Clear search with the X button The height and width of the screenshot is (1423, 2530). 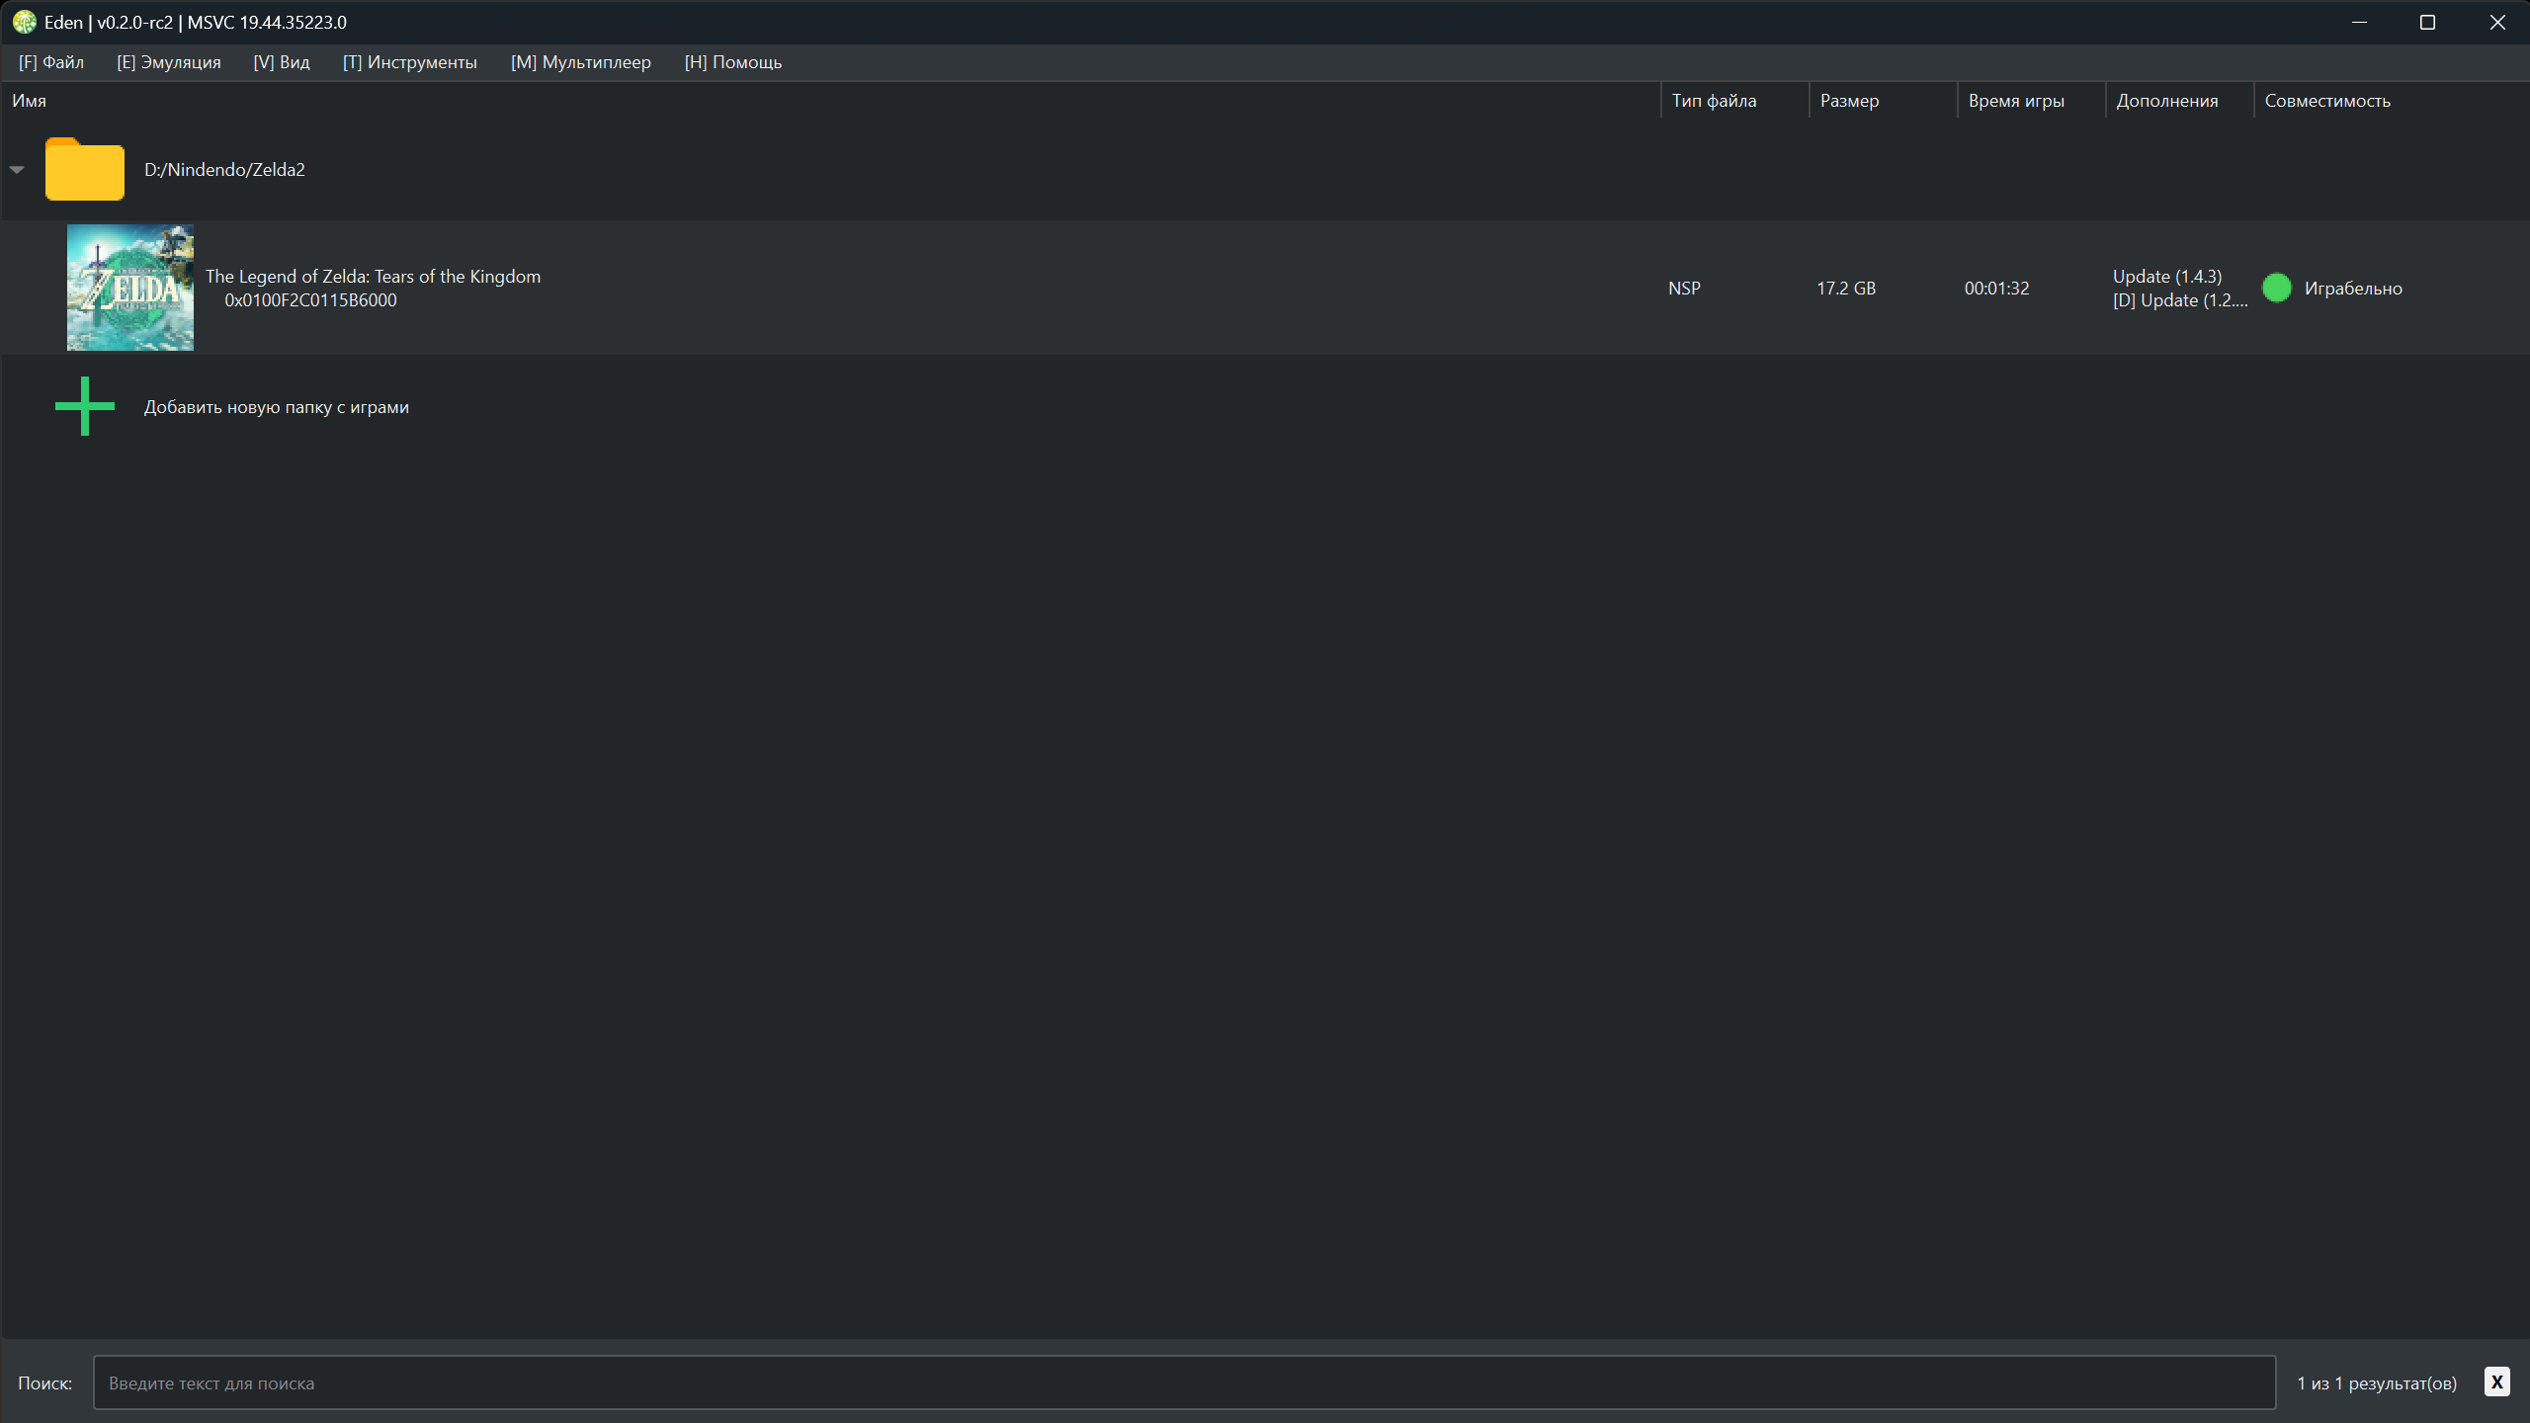click(x=2497, y=1381)
